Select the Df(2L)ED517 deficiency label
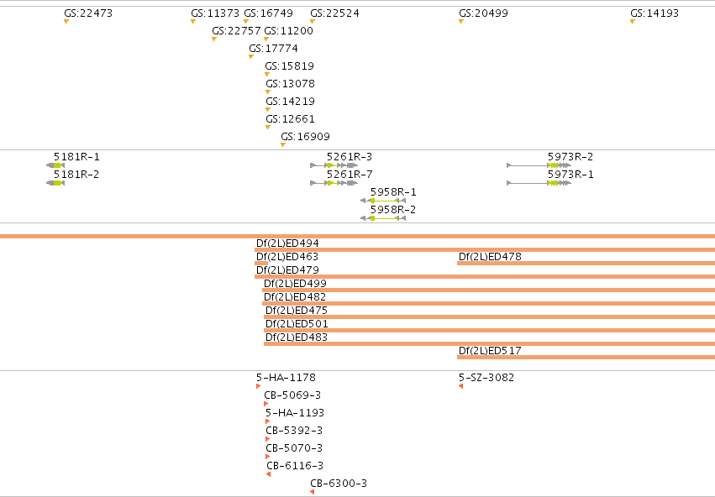Viewport: 715px width, 497px height. [490, 351]
